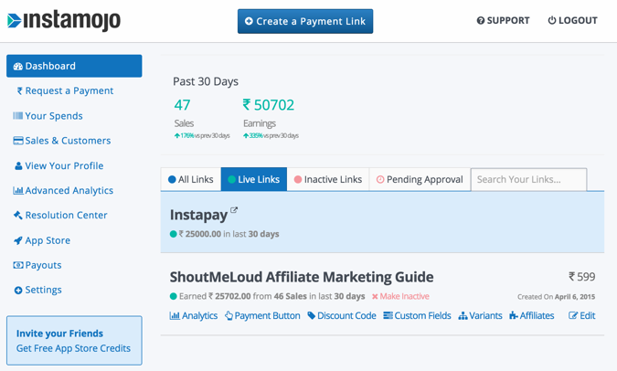
Task: Click the person icon beside View Your Profile
Action: pos(18,165)
